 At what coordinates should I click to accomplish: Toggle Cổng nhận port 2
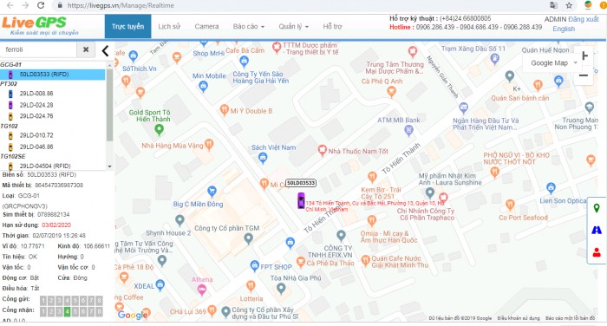(51, 311)
